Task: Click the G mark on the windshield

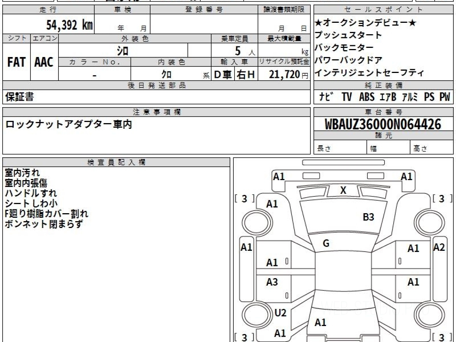Action: pos(326,244)
